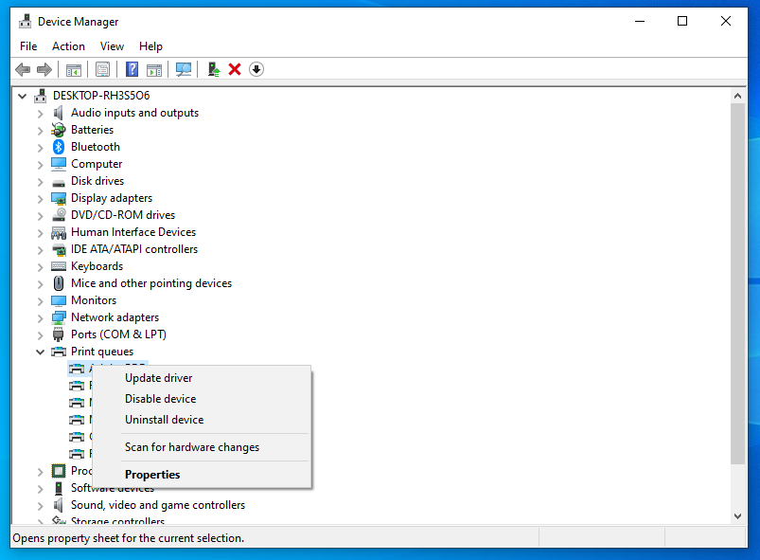Image resolution: width=760 pixels, height=560 pixels.
Task: Select the DESKTOP-RH3S5O6 computer icon
Action: click(x=41, y=96)
